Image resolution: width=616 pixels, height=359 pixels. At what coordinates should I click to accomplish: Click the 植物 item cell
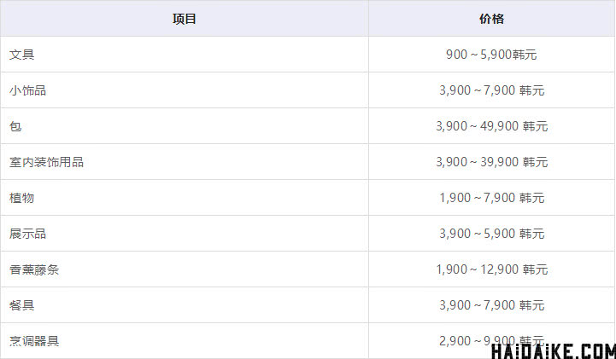point(21,198)
